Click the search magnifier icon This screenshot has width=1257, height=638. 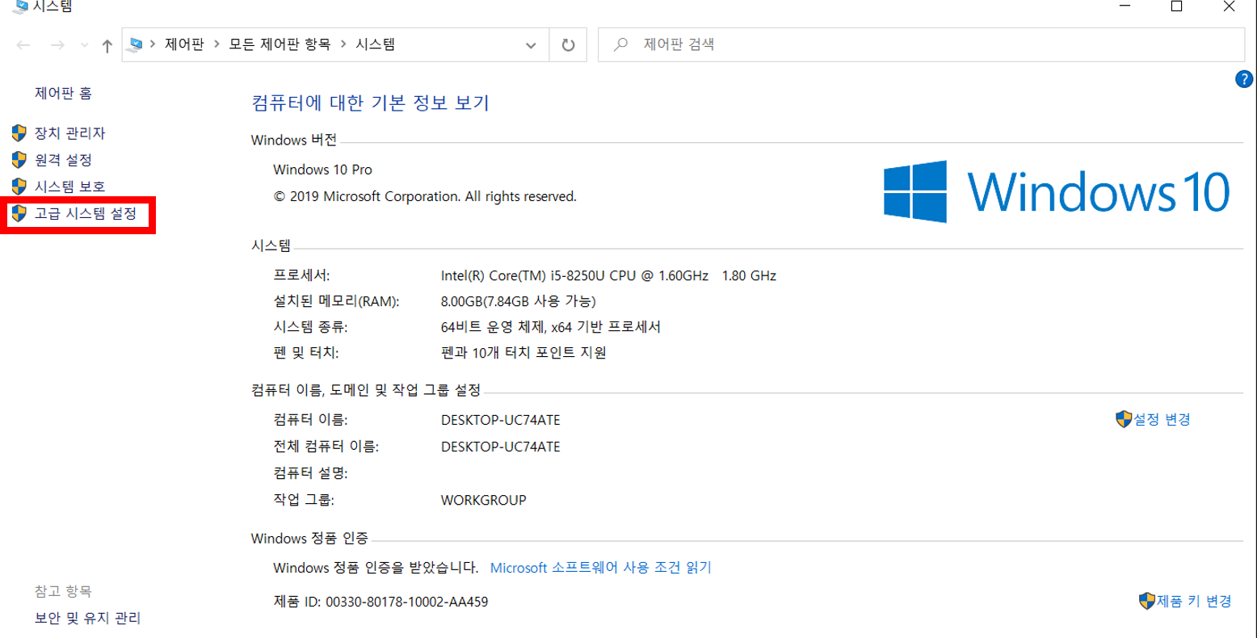pos(620,44)
